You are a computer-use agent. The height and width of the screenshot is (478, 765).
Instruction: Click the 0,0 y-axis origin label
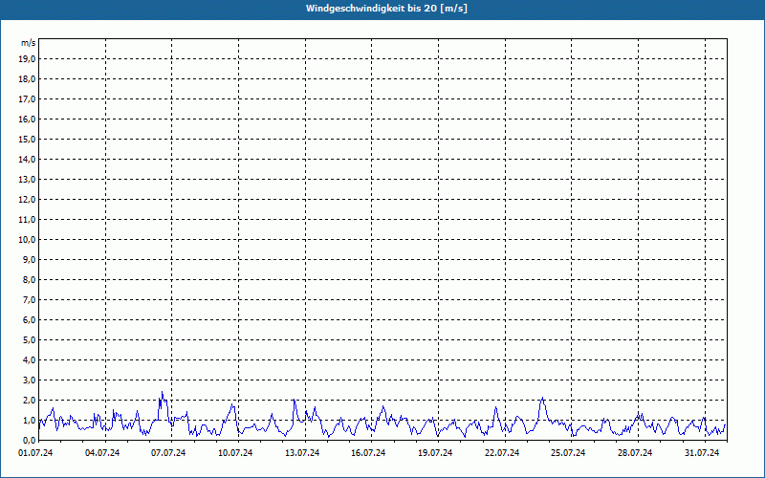[28, 441]
